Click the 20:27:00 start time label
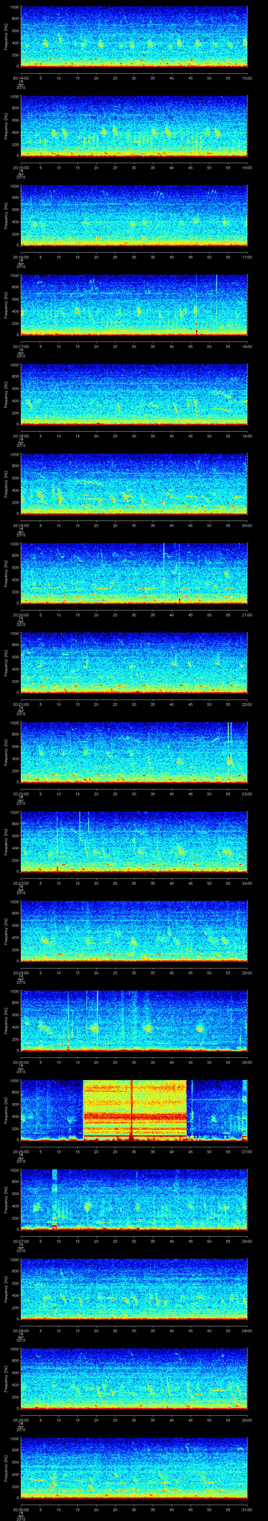 click(21, 1242)
